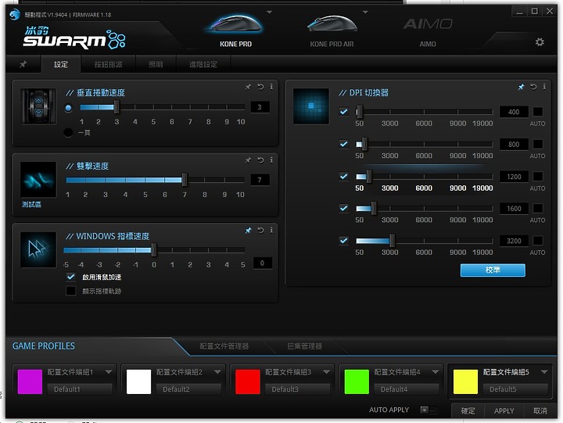Pin the Windows pointer speed panel
Screen dimensions: 563x423
pyautogui.click(x=248, y=230)
